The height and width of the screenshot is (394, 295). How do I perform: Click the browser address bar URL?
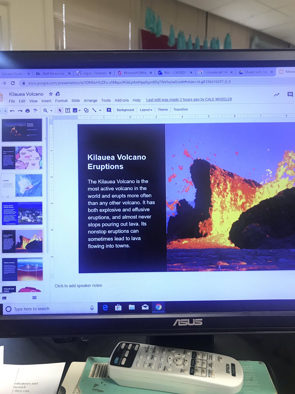129,82
